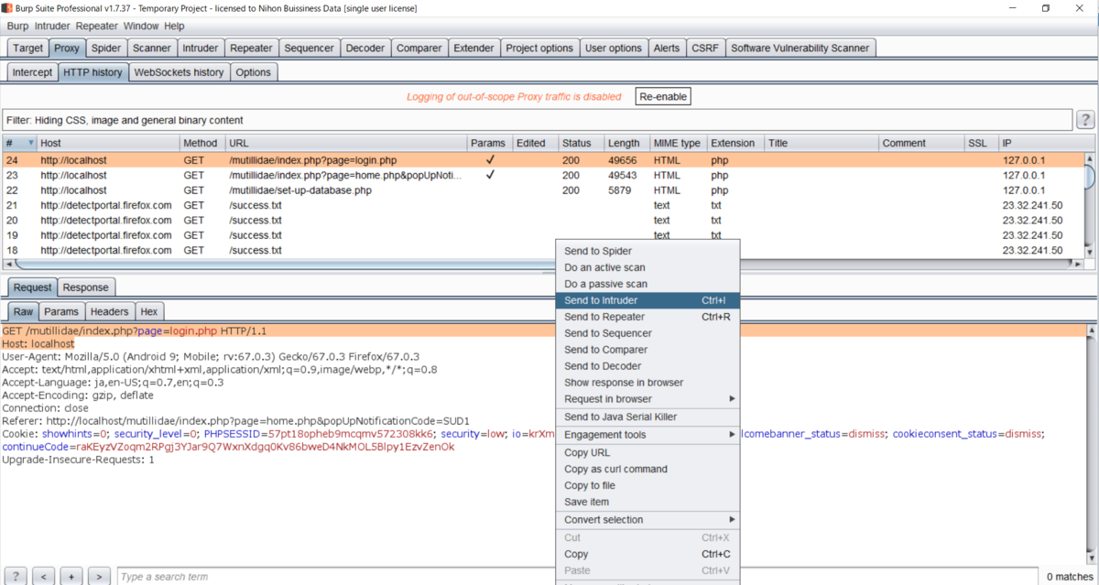The image size is (1099, 585).
Task: Open the proxy Options sub-tab
Action: click(253, 72)
